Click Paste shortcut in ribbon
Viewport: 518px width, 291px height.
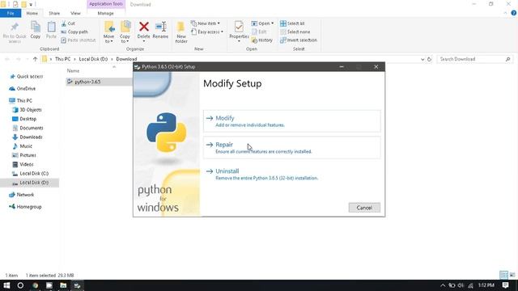79,40
